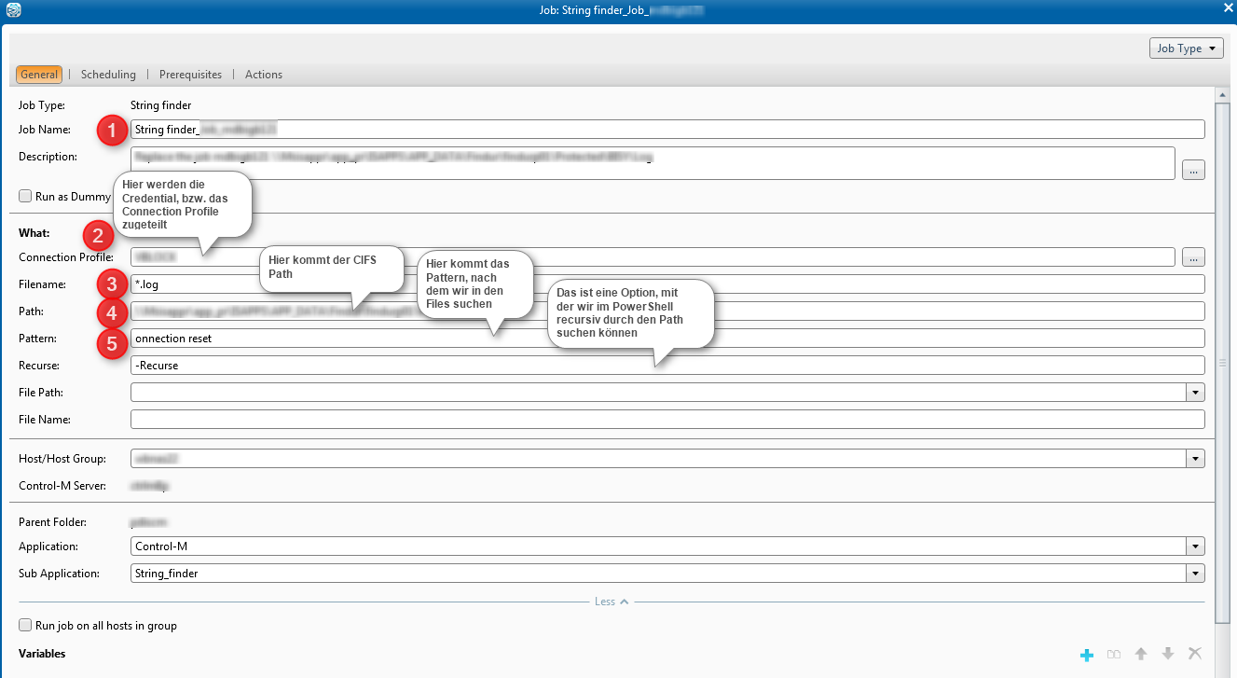Screen dimensions: 1237x678
Task: Click the copy variable icon
Action: [1113, 655]
